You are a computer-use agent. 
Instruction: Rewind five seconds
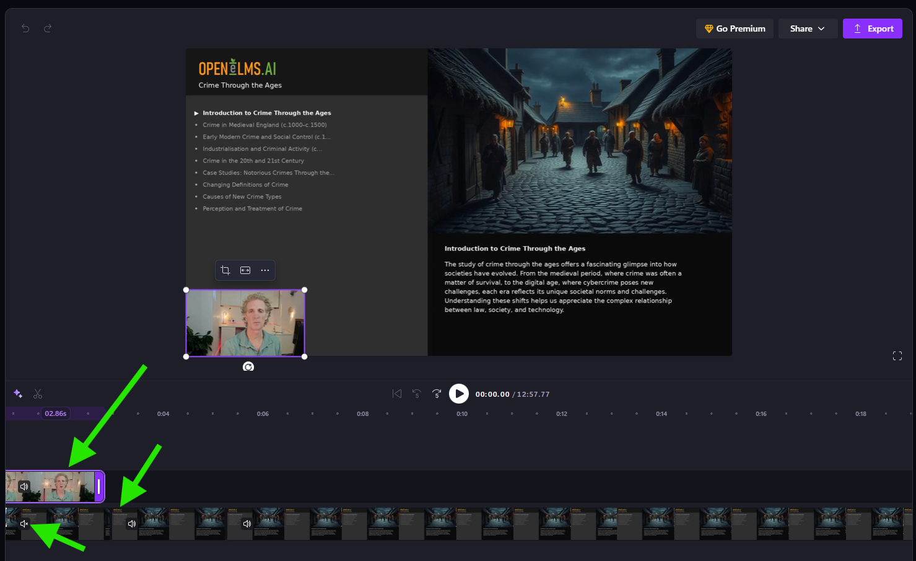417,394
